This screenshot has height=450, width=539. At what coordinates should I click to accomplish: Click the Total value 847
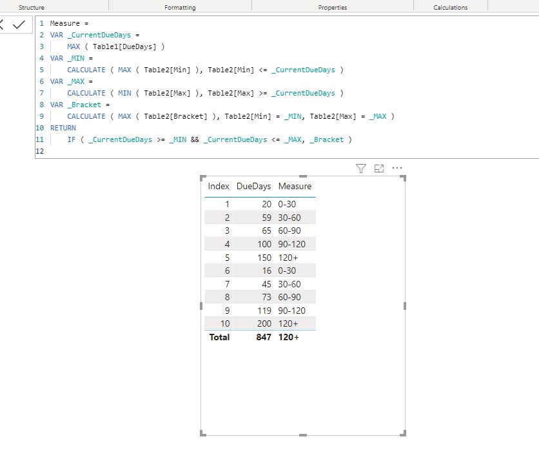[x=264, y=337]
